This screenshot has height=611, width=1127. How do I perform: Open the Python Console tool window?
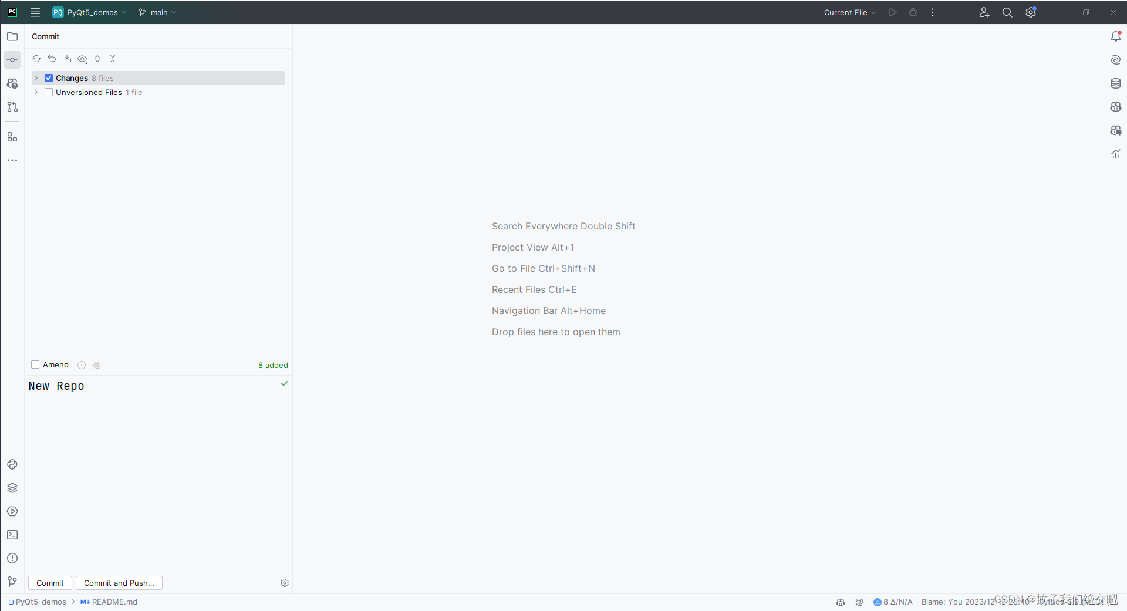click(12, 464)
